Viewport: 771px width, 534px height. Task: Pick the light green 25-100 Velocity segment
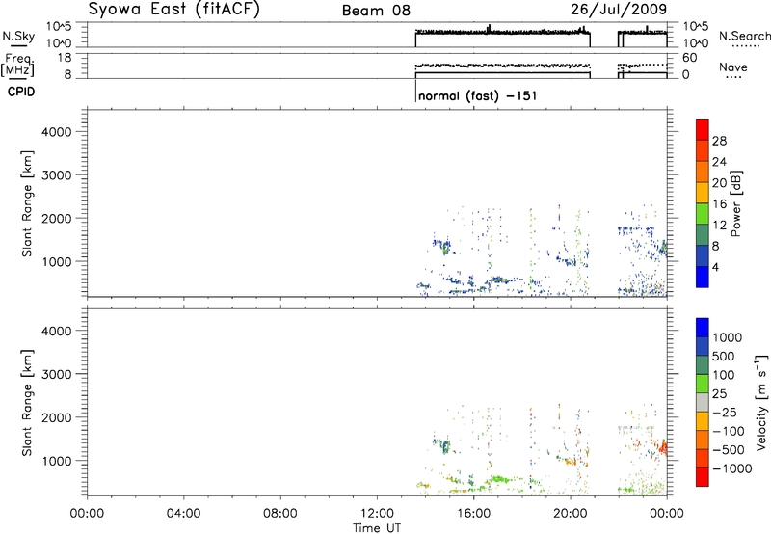tap(703, 384)
